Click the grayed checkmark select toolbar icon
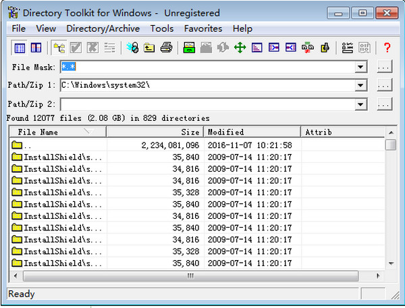 [x=76, y=48]
